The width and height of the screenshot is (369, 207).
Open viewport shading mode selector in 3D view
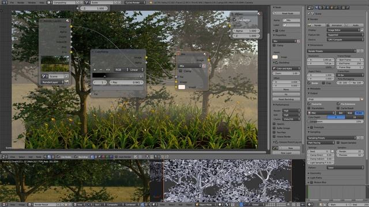[221, 205]
